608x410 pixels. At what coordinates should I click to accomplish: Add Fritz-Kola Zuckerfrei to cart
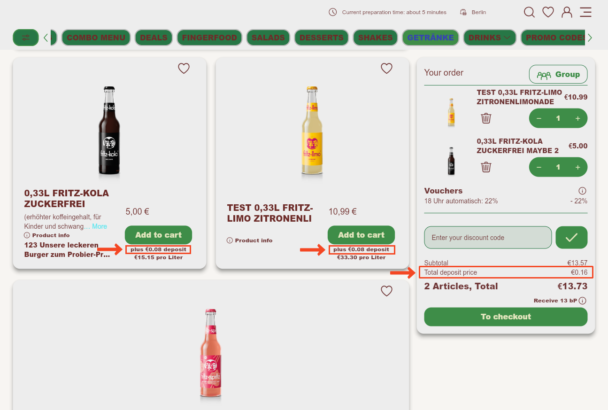[x=158, y=235]
